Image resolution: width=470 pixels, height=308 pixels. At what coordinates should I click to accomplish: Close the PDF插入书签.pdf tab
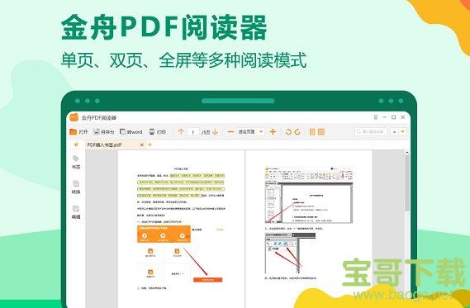point(142,145)
